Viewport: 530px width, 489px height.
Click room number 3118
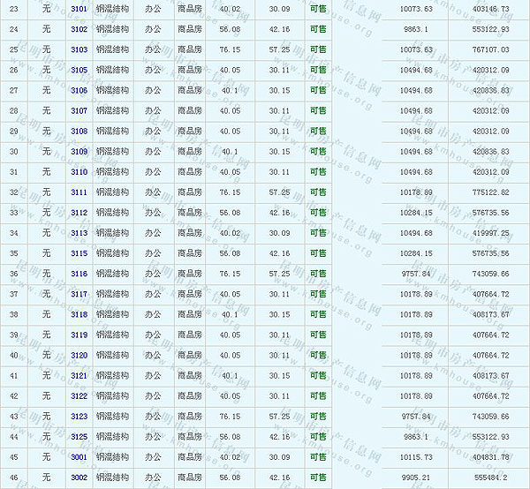(79, 314)
